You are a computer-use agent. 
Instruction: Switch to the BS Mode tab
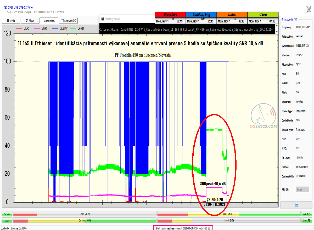(10, 21)
